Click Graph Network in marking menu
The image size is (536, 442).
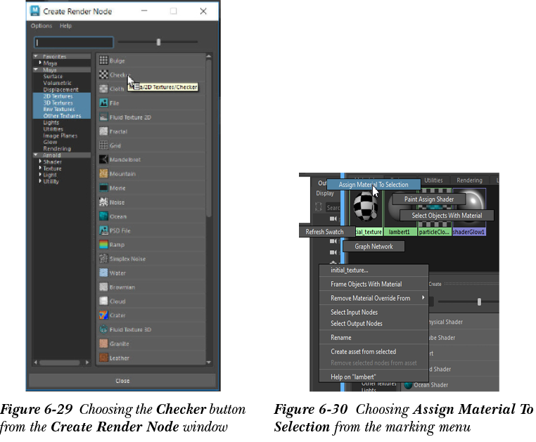click(374, 247)
